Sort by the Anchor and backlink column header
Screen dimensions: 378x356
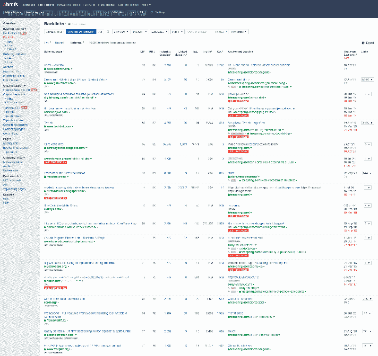(x=241, y=52)
